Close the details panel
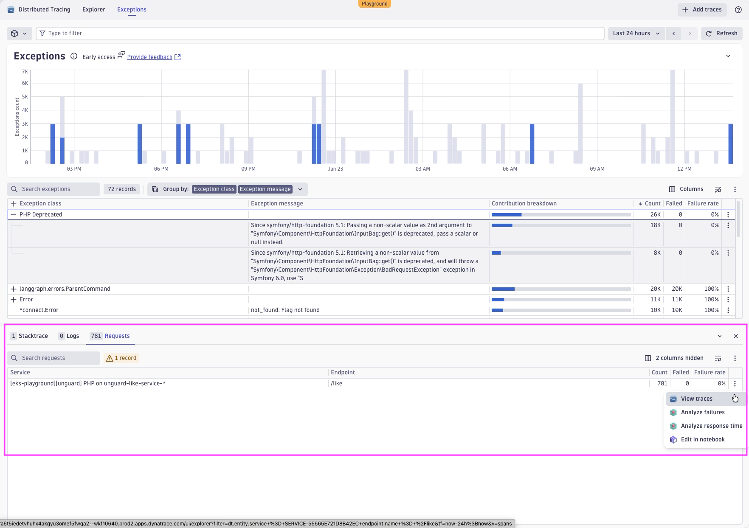Image resolution: width=749 pixels, height=528 pixels. click(735, 336)
